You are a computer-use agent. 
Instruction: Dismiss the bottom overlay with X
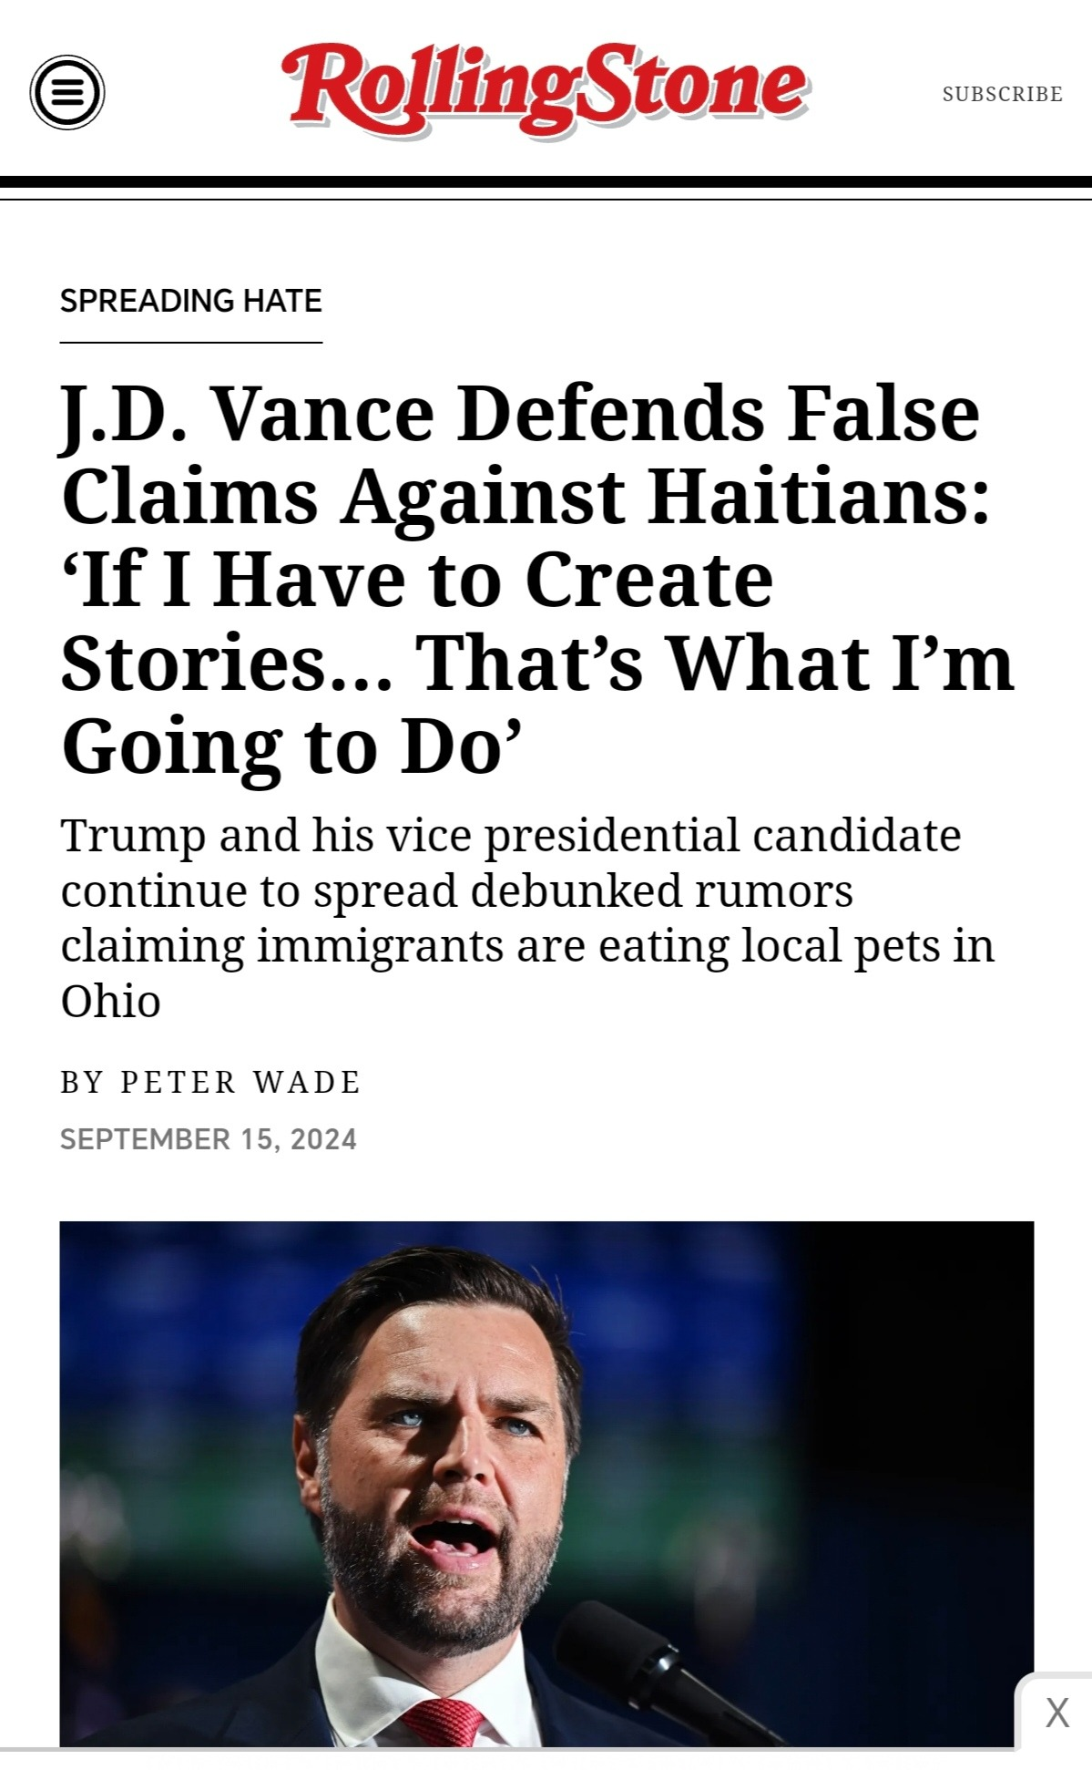click(x=1056, y=1713)
